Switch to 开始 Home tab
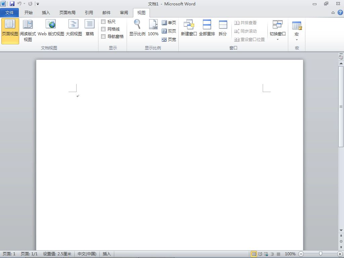 click(28, 12)
